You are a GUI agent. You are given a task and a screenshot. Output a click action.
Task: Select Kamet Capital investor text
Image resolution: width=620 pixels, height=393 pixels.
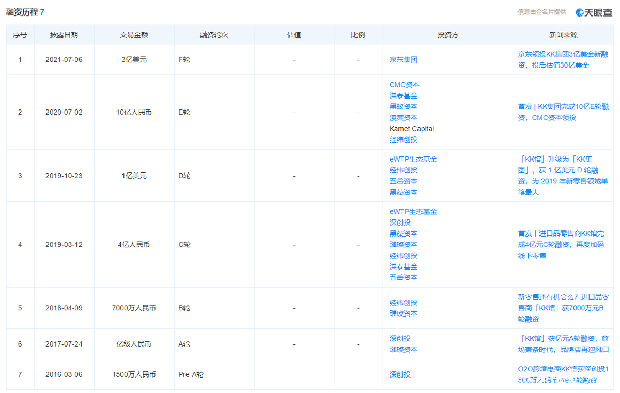412,129
